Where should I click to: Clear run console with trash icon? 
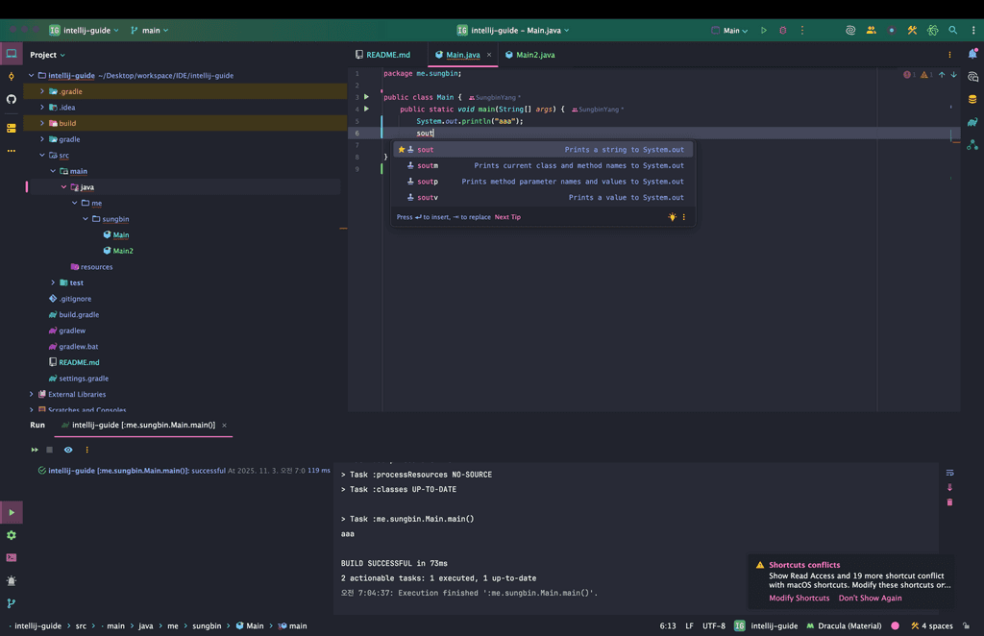click(949, 502)
